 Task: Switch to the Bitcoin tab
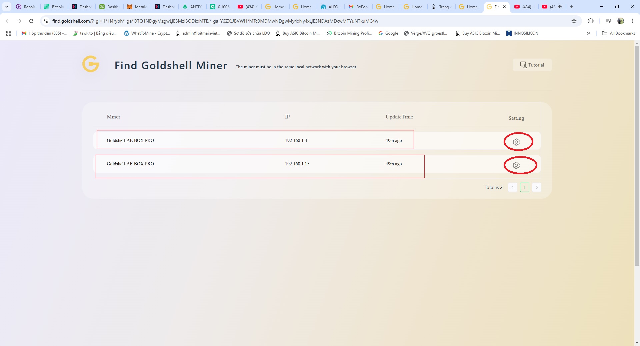[54, 7]
